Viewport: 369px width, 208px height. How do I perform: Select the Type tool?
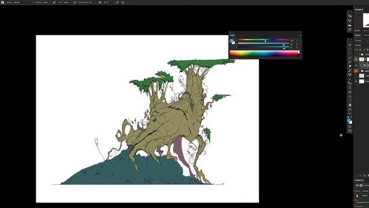coord(350,88)
